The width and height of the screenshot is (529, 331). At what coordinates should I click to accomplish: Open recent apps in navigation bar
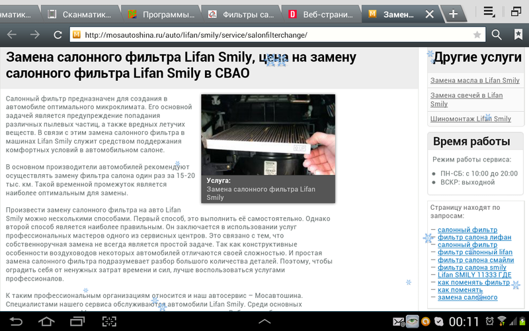click(x=77, y=321)
